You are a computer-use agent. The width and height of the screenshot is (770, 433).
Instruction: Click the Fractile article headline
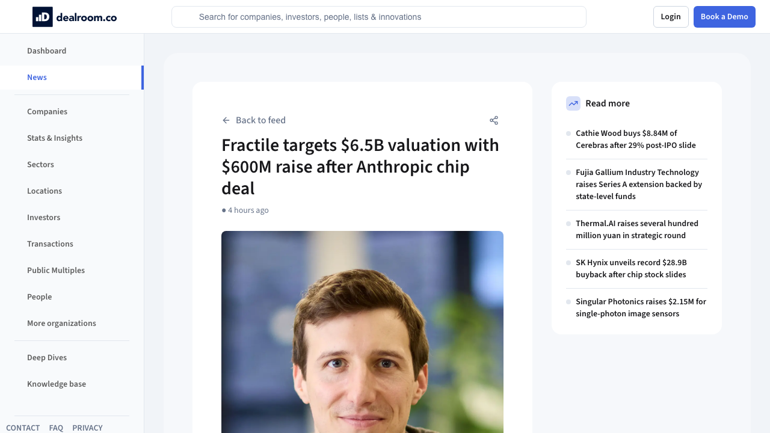coord(360,167)
